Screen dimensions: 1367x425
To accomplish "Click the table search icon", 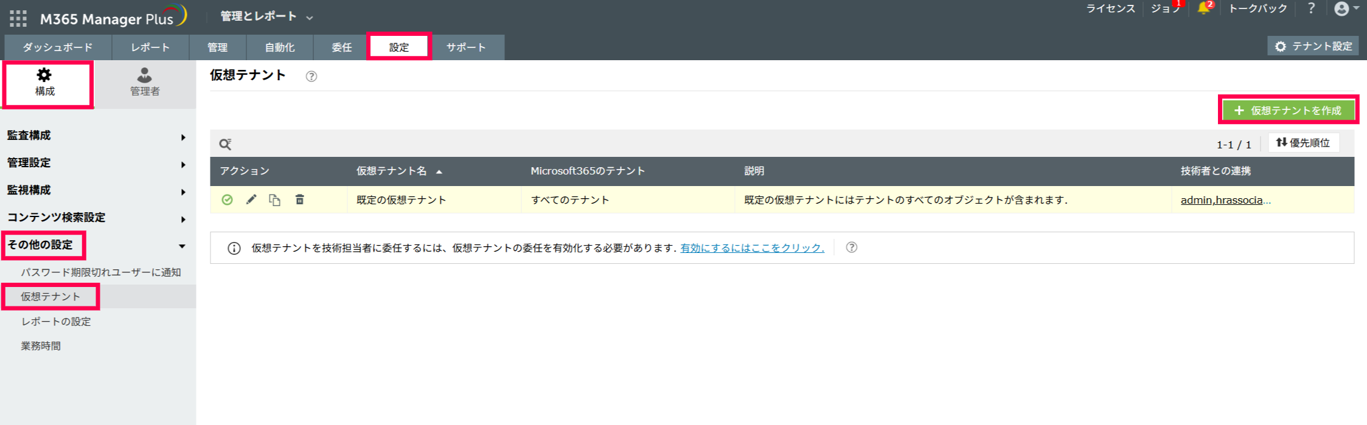I will point(225,144).
